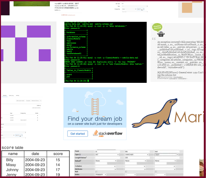Toggle the Null checkbox for the title field

point(126,172)
